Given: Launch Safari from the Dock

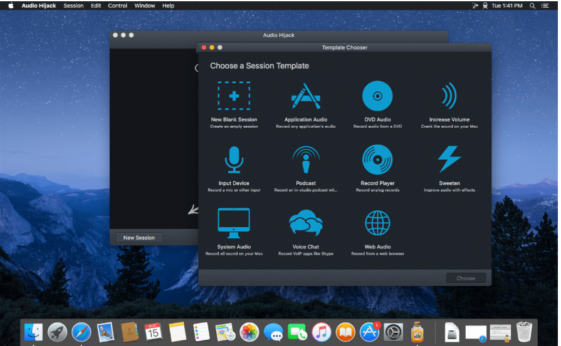Looking at the screenshot, I should pos(81,332).
